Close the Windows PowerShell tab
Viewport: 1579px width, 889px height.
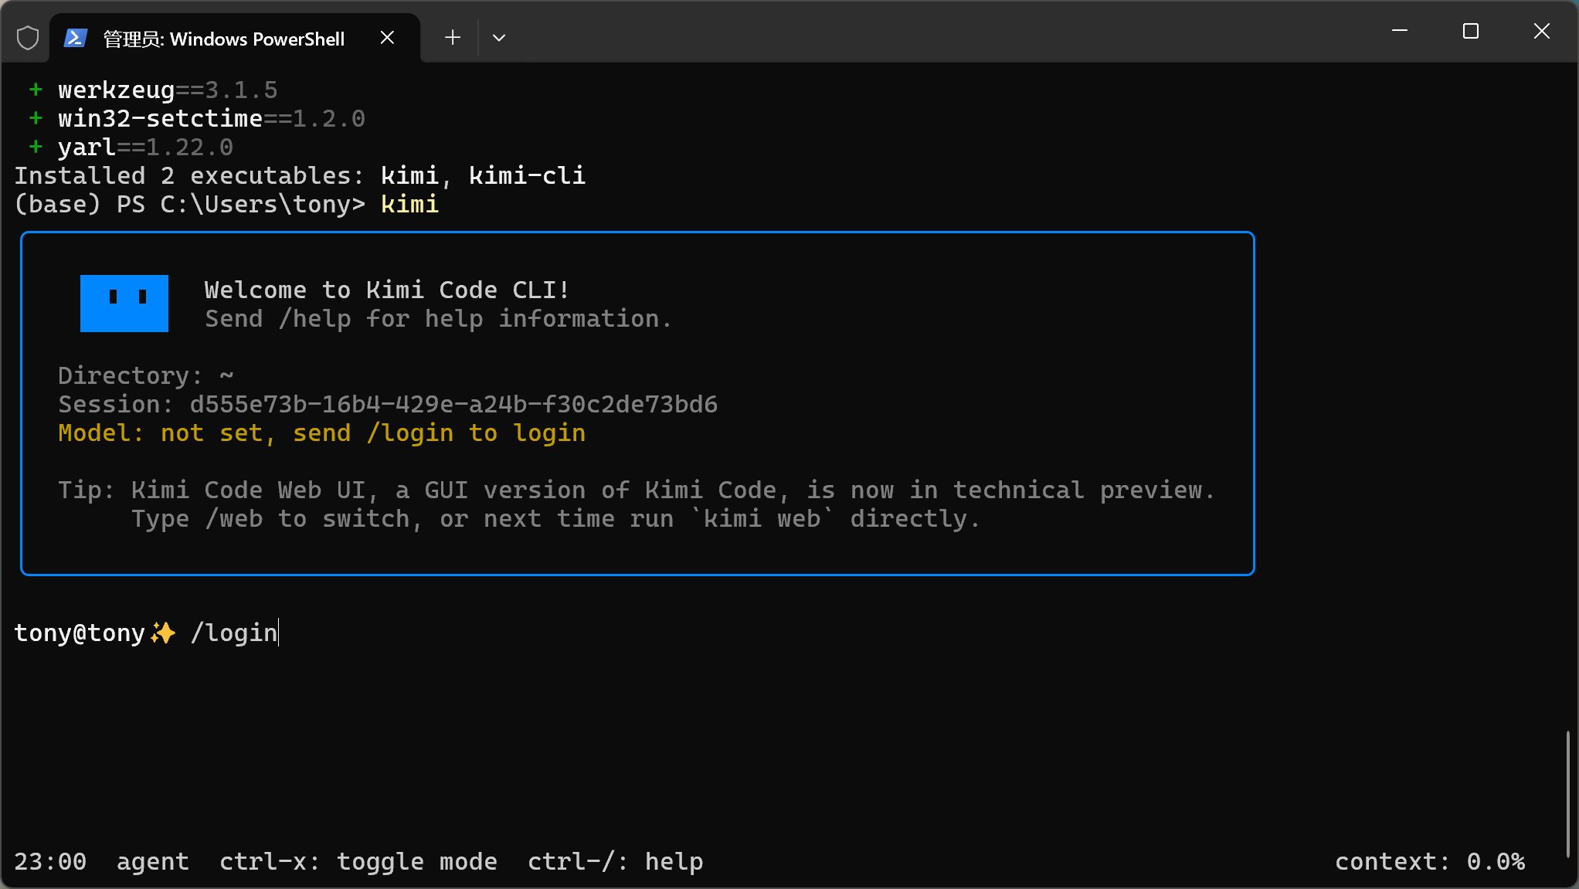coord(388,38)
